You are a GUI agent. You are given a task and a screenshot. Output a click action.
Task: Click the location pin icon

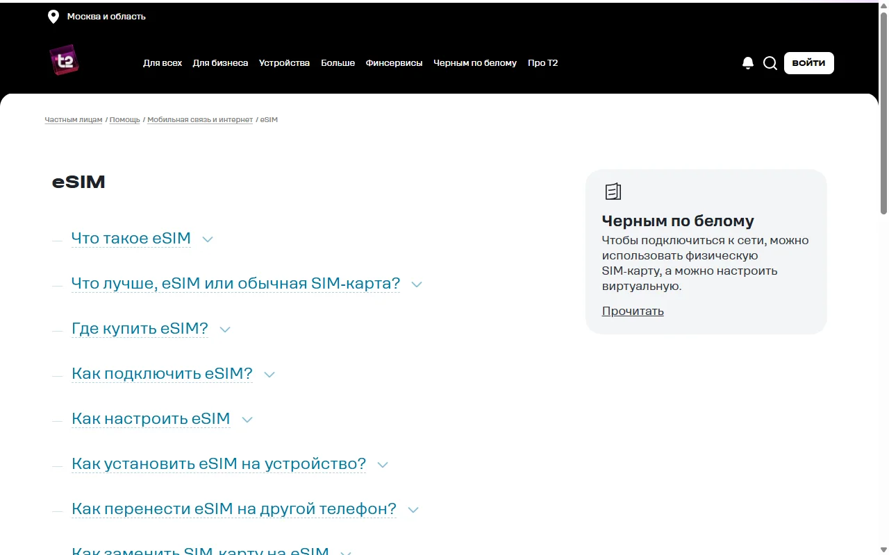click(53, 17)
